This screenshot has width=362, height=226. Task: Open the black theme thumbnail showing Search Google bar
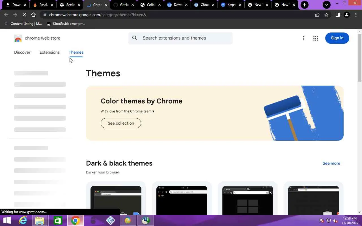pos(182,200)
